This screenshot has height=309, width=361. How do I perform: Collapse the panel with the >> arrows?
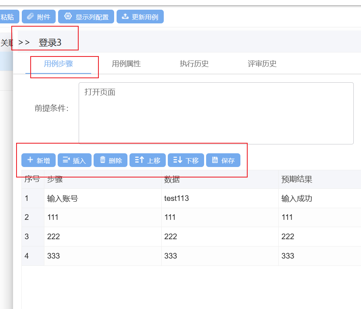pos(24,42)
